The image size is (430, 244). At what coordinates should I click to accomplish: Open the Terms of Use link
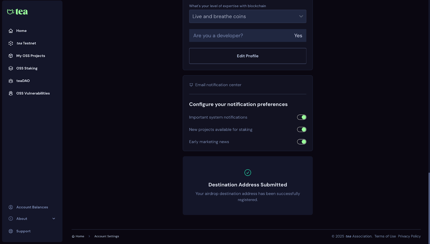pos(385,236)
